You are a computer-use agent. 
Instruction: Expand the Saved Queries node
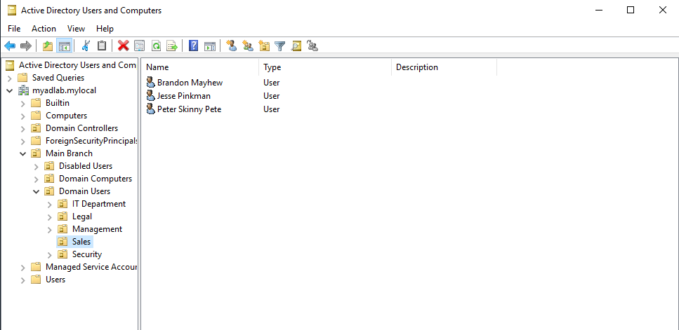click(x=9, y=78)
